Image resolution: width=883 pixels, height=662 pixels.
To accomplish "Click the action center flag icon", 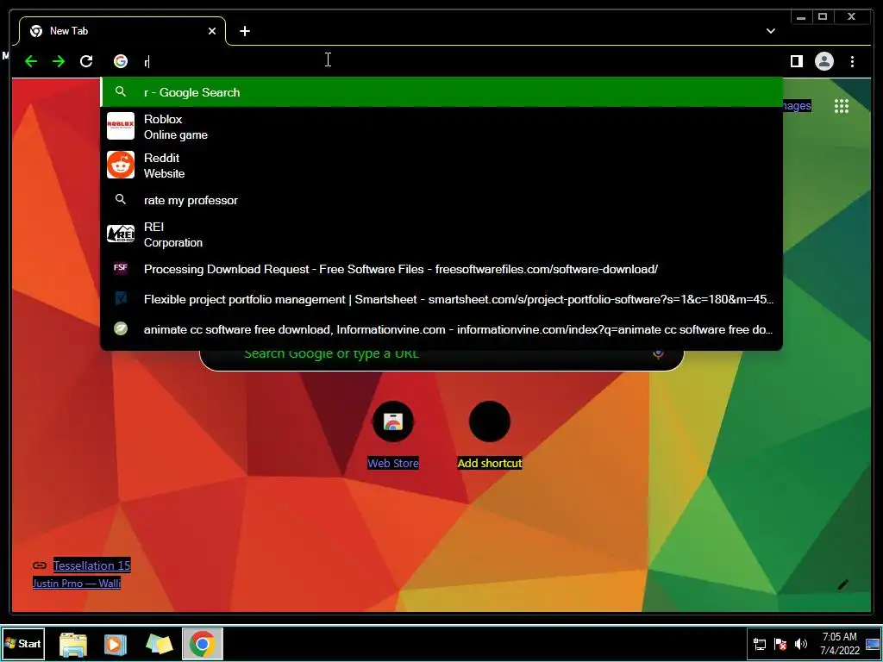I will tap(780, 644).
